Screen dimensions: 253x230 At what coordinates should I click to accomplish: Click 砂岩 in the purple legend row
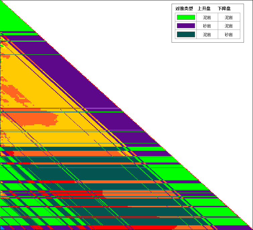click(207, 26)
